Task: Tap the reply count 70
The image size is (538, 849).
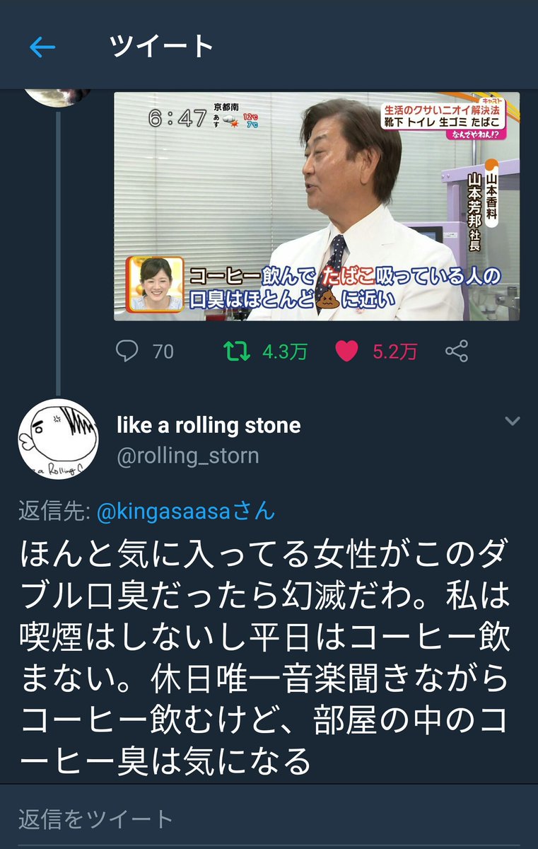Action: coord(163,352)
